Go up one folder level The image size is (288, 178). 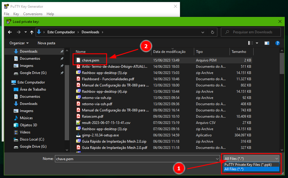coord(31,32)
